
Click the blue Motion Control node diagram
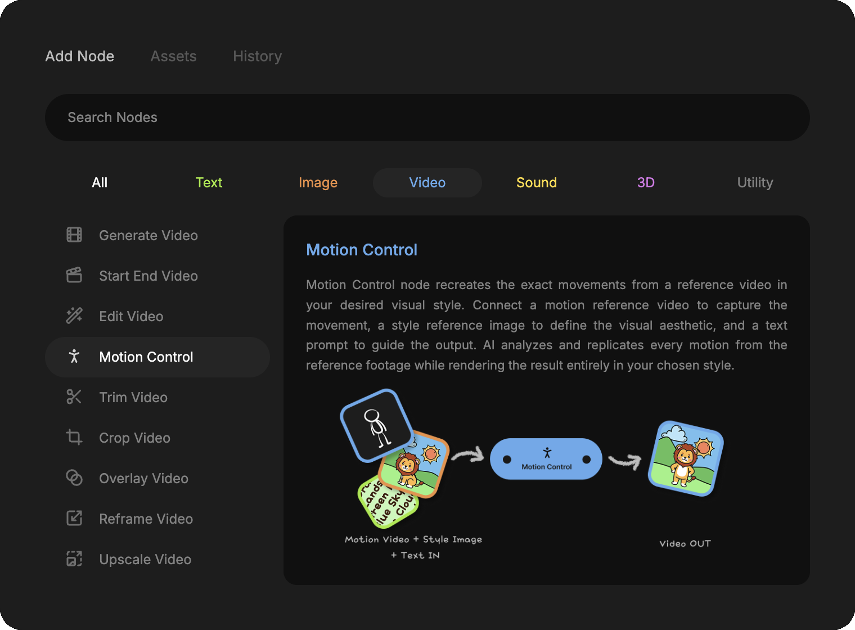[546, 459]
